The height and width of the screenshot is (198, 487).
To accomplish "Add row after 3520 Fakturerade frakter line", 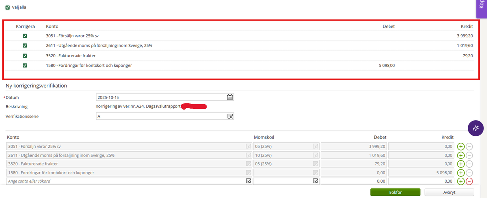I will [461, 163].
